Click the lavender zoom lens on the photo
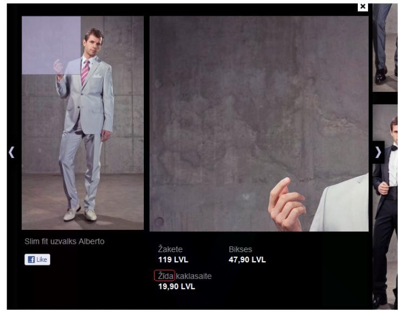 coord(51,45)
